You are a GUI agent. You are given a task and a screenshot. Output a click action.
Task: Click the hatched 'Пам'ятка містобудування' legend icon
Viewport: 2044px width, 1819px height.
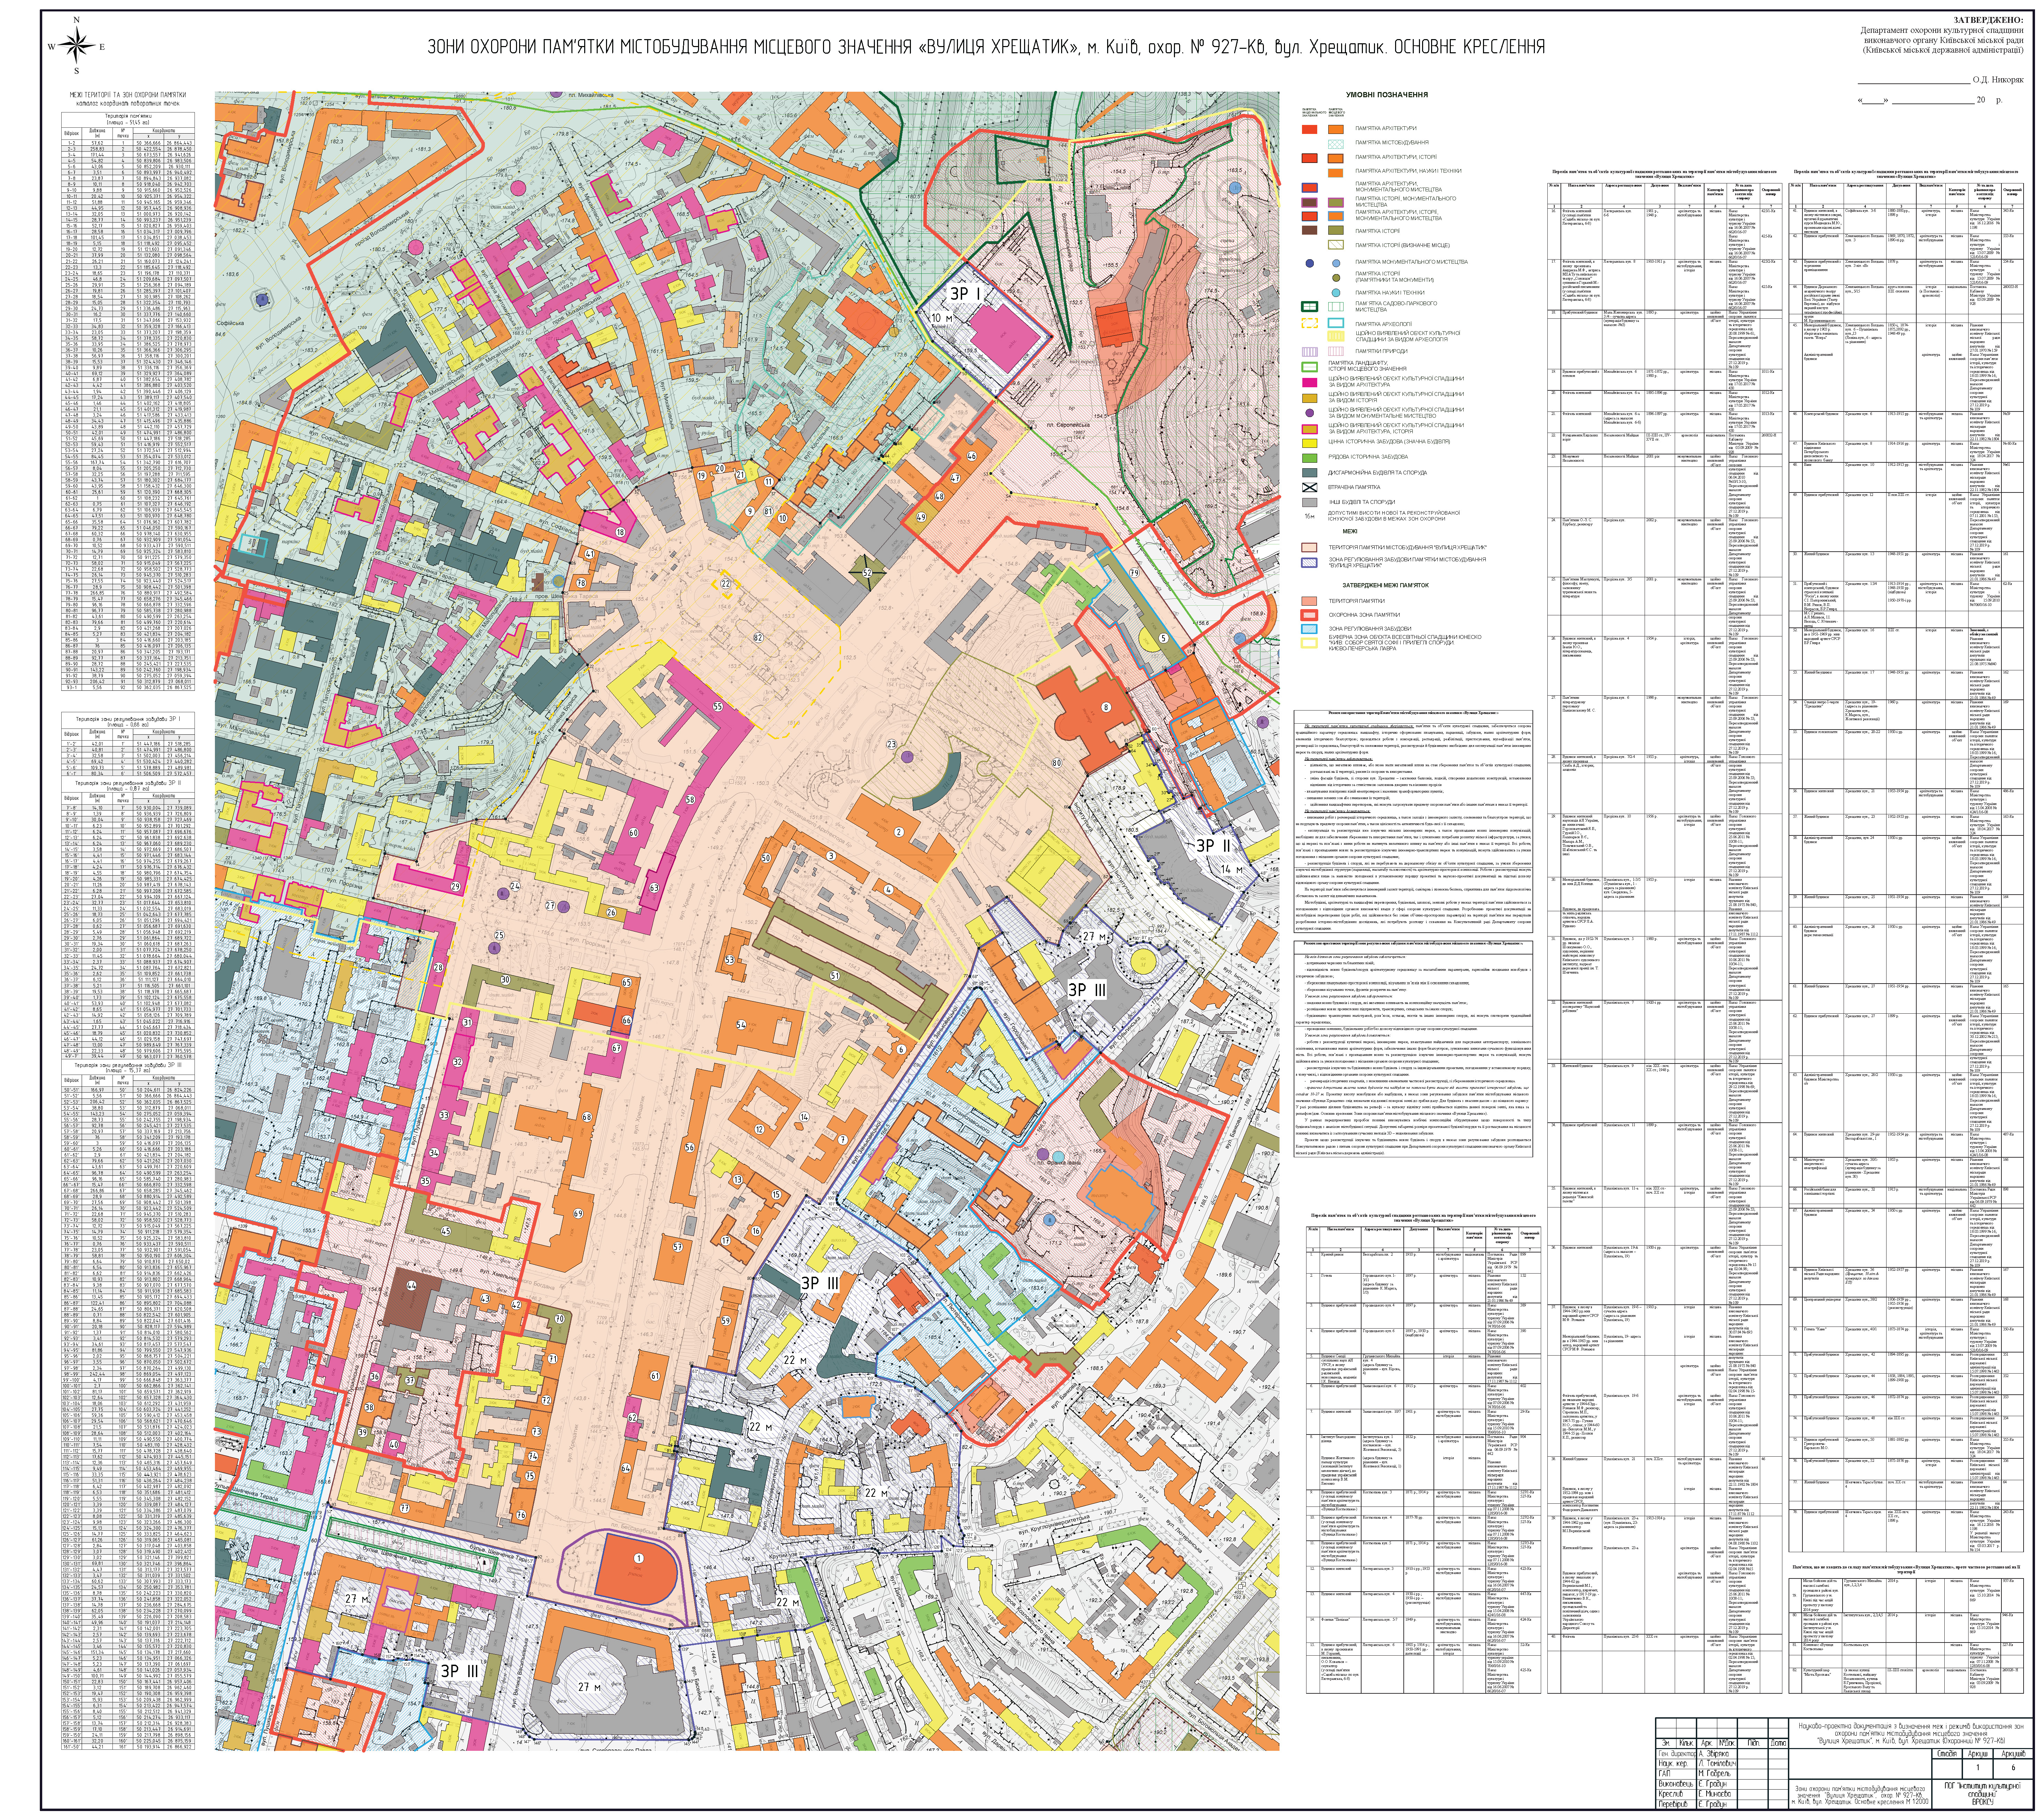(x=1336, y=144)
